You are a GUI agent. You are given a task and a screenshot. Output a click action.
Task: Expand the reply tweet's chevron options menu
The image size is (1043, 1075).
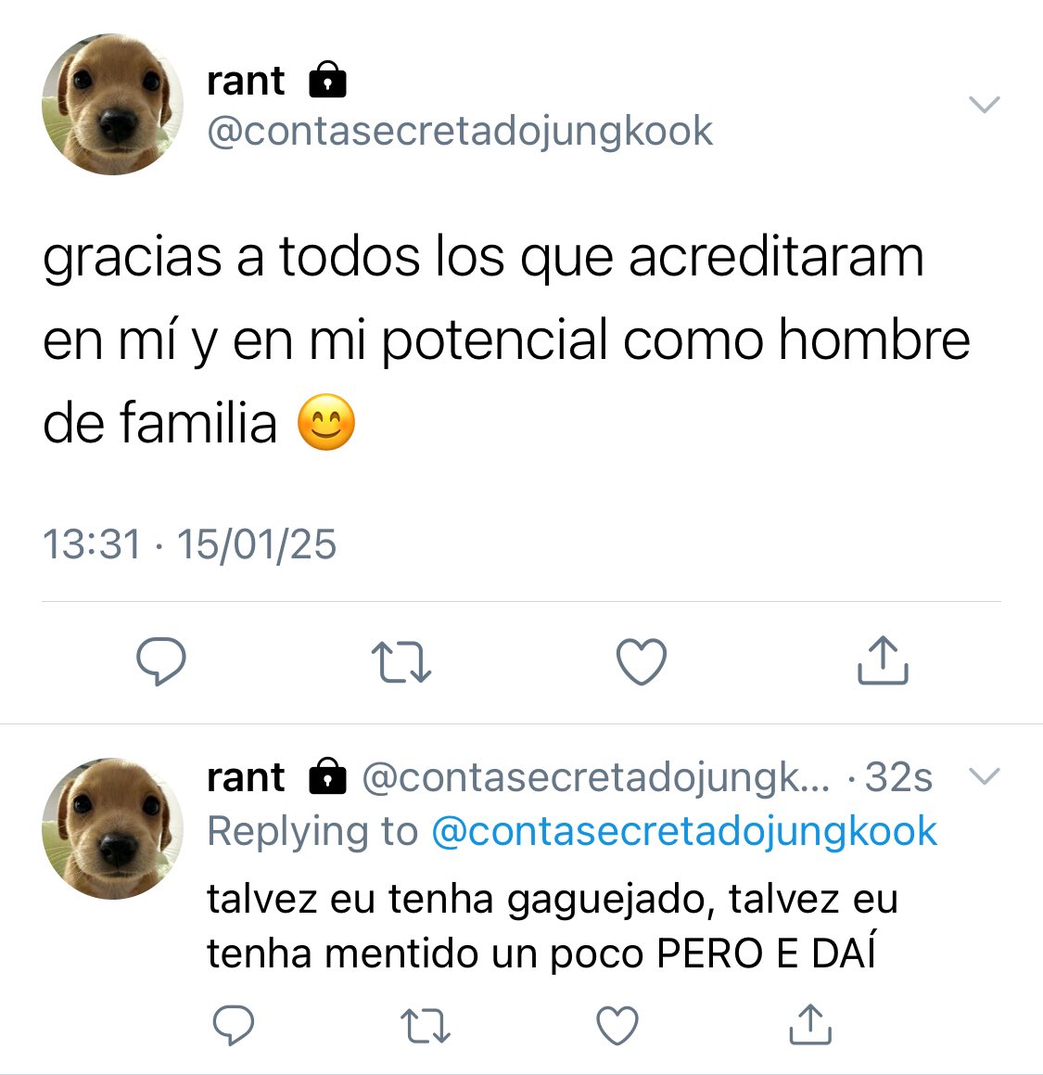click(985, 775)
